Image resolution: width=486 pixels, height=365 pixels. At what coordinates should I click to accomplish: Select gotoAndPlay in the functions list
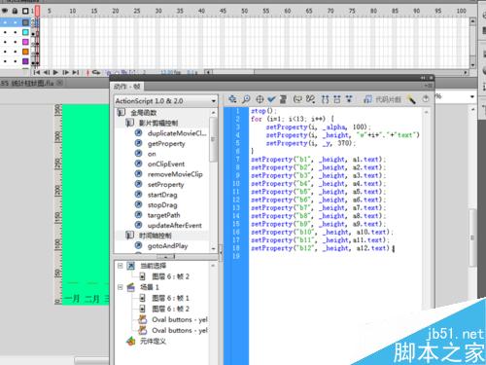167,246
